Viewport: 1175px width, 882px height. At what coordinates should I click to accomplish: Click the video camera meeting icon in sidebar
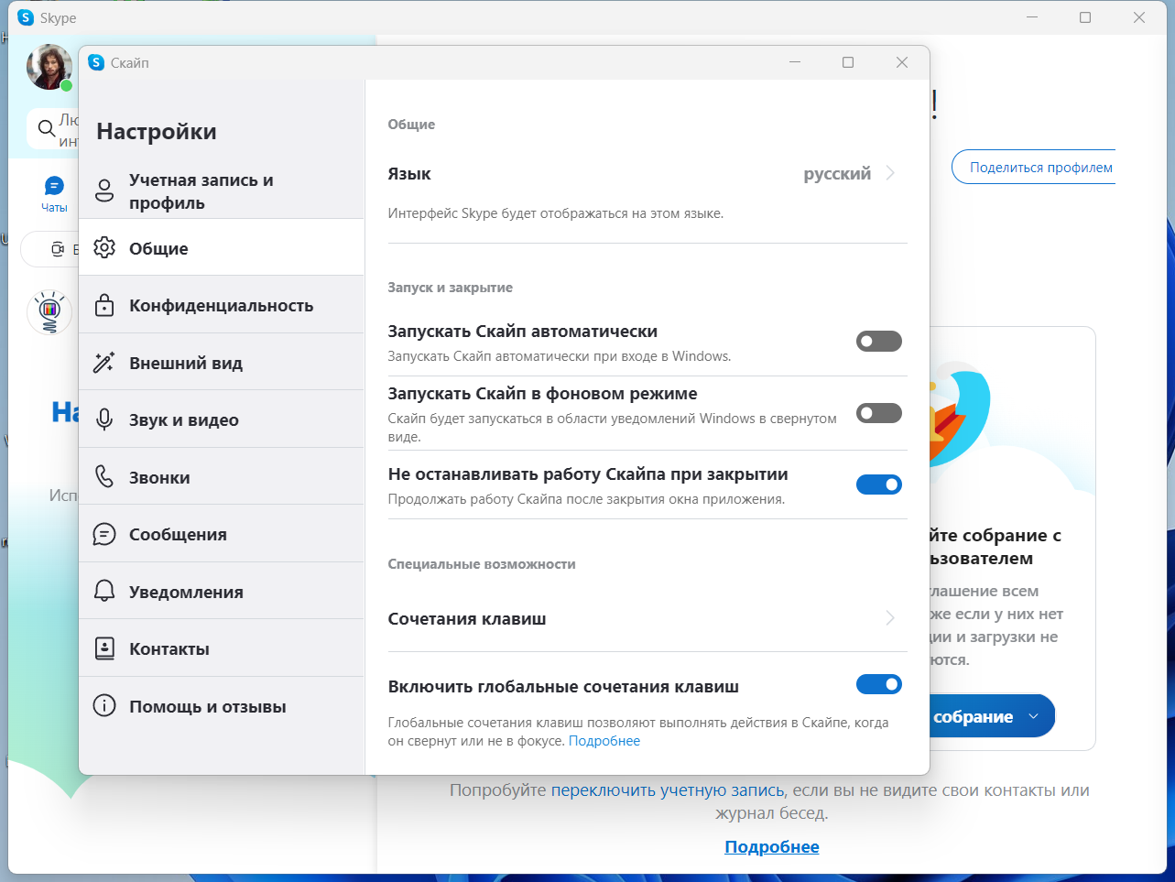58,249
